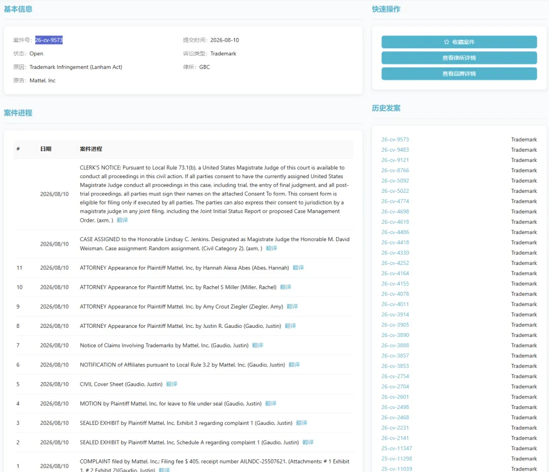Viewport: 549px width, 472px height.
Task: Translate the COMPLAINT filed by Mattel entry
Action: point(164,470)
